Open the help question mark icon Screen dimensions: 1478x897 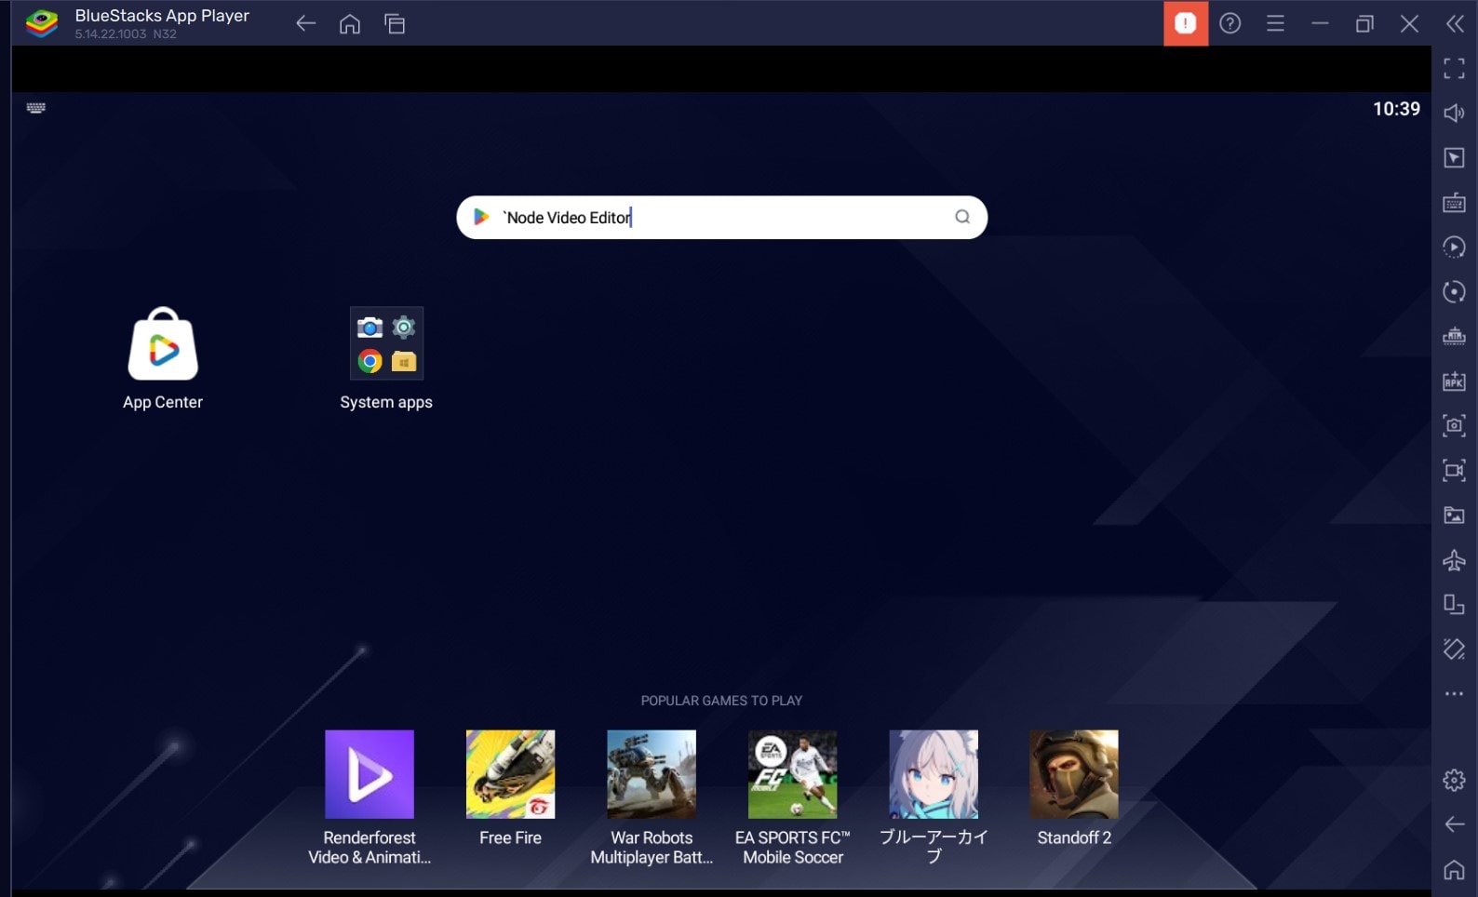pos(1230,23)
